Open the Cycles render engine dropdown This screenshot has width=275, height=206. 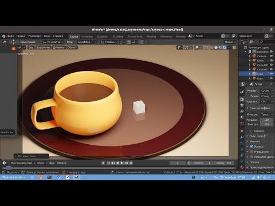267,91
